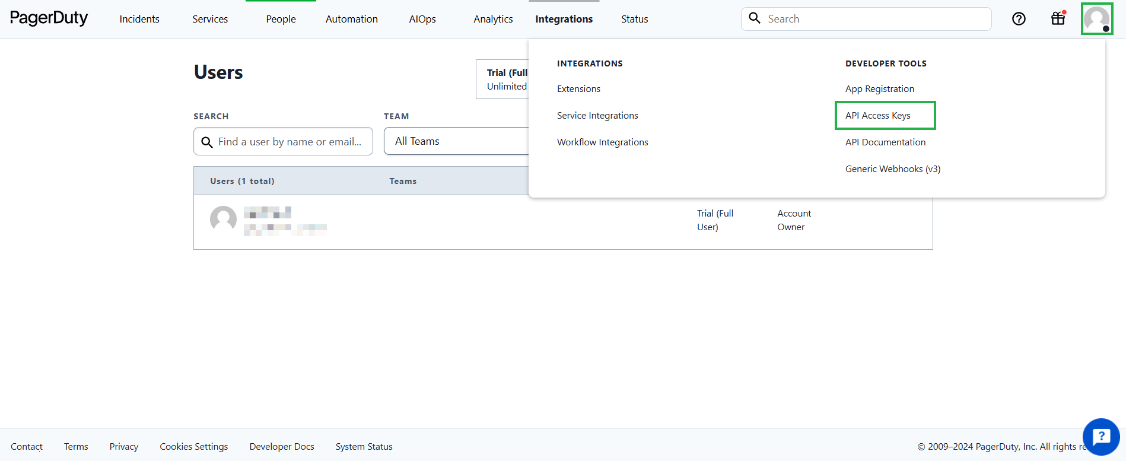Click the Teams column header
This screenshot has width=1126, height=461.
tap(403, 181)
